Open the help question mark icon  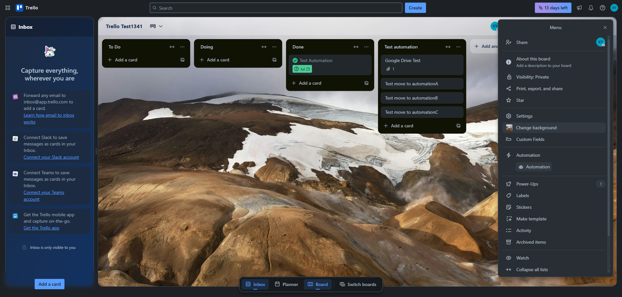coord(603,8)
